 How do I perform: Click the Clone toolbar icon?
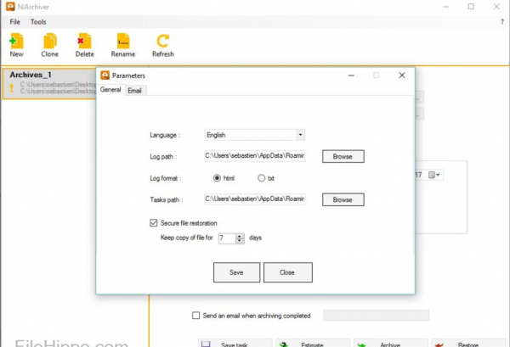tap(50, 42)
